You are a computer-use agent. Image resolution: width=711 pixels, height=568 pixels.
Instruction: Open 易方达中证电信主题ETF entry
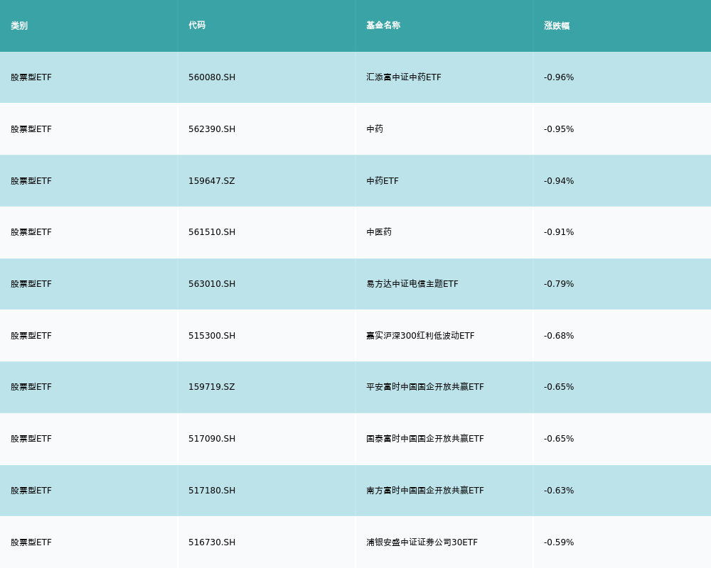[412, 284]
